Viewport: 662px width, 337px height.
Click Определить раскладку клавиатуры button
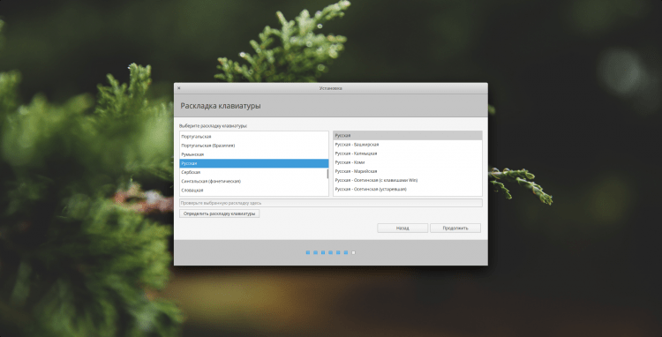[220, 213]
